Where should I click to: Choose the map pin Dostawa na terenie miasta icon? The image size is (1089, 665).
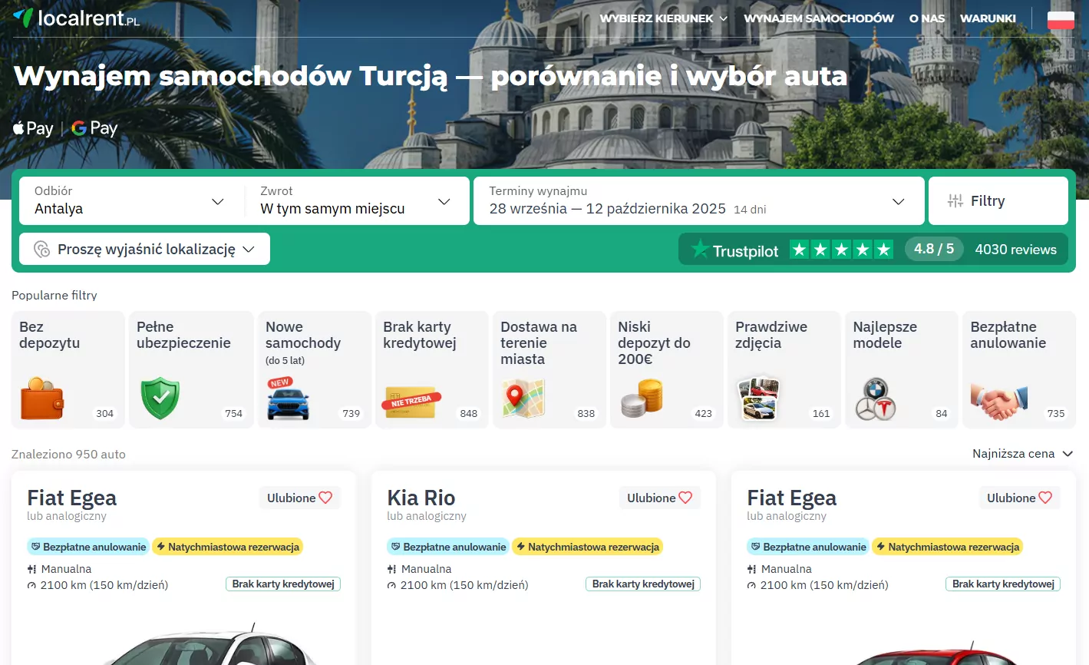pos(523,399)
